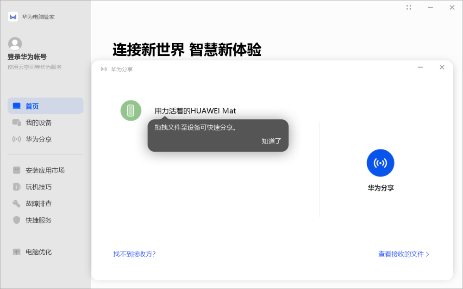The width and height of the screenshot is (463, 289).
Task: Open 华为分享 in the sidebar
Action: (x=45, y=139)
